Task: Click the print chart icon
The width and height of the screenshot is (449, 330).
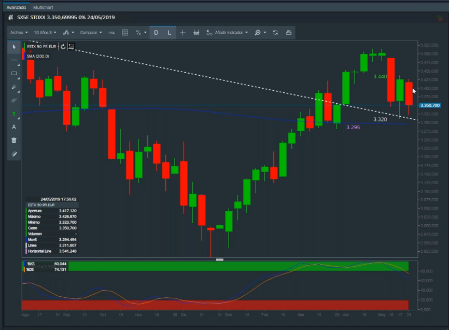Action: tap(289, 32)
